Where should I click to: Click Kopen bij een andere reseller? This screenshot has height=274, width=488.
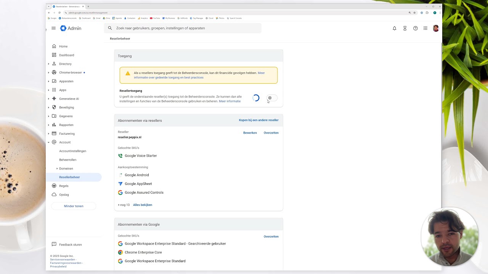click(258, 120)
